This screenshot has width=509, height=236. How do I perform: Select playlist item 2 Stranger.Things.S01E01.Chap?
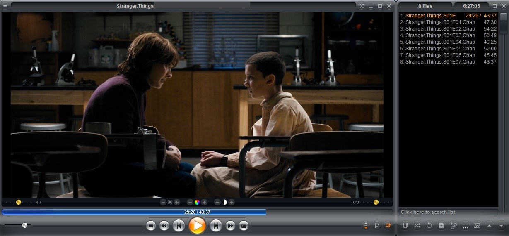point(448,22)
